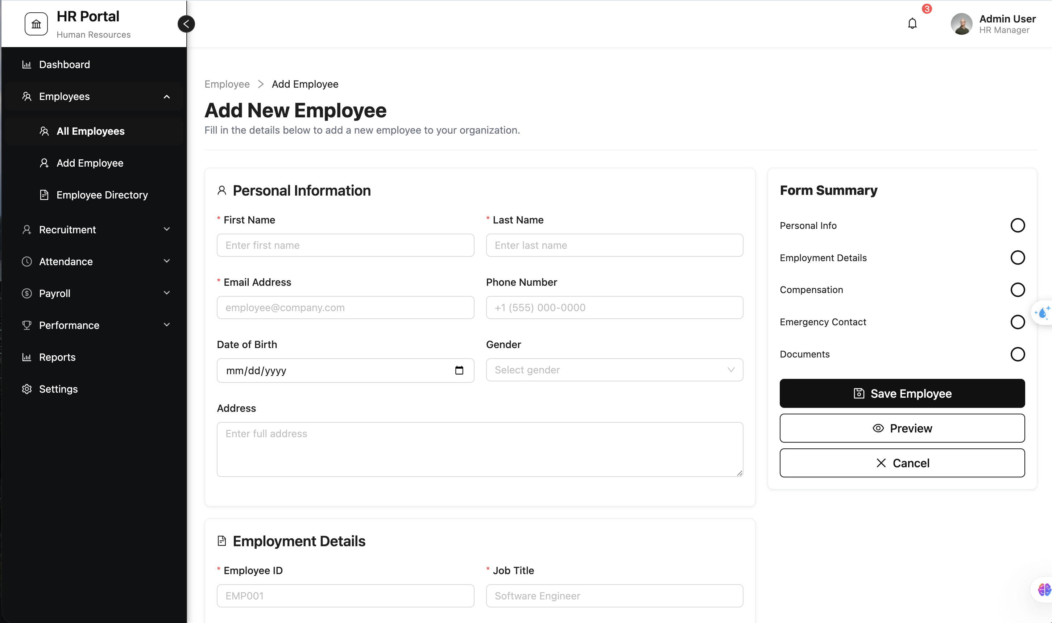
Task: Click the Dashboard chart icon in sidebar
Action: pyautogui.click(x=27, y=64)
